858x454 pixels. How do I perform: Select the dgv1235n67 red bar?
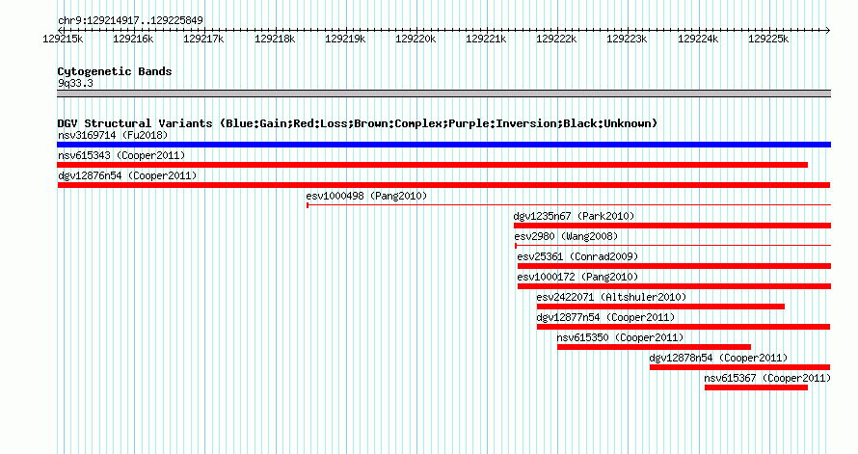click(x=672, y=226)
